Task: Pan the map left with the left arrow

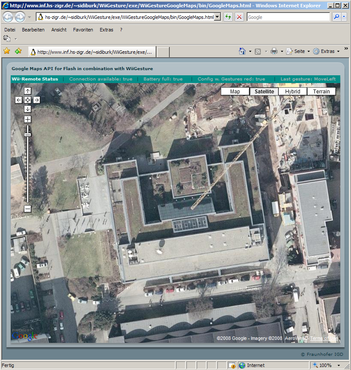Action: click(x=18, y=100)
